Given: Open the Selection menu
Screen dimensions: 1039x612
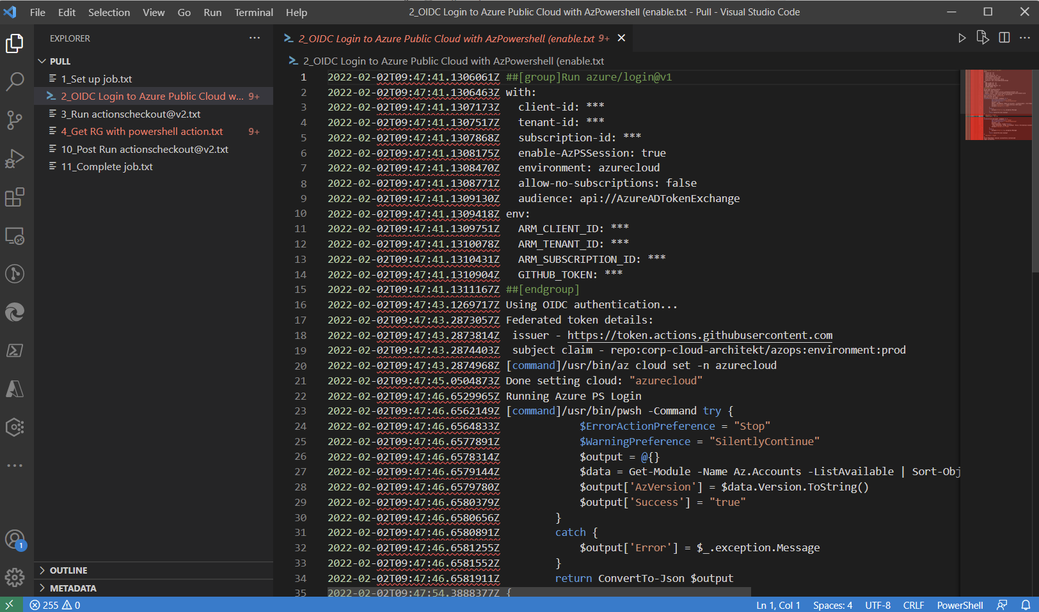Looking at the screenshot, I should [109, 12].
